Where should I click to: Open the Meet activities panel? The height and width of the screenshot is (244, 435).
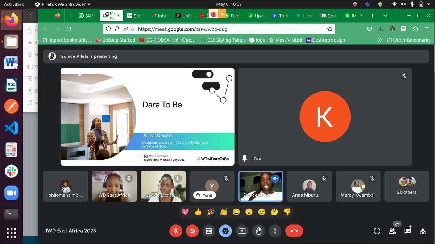coord(423,231)
